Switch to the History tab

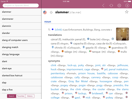click(30, 96)
